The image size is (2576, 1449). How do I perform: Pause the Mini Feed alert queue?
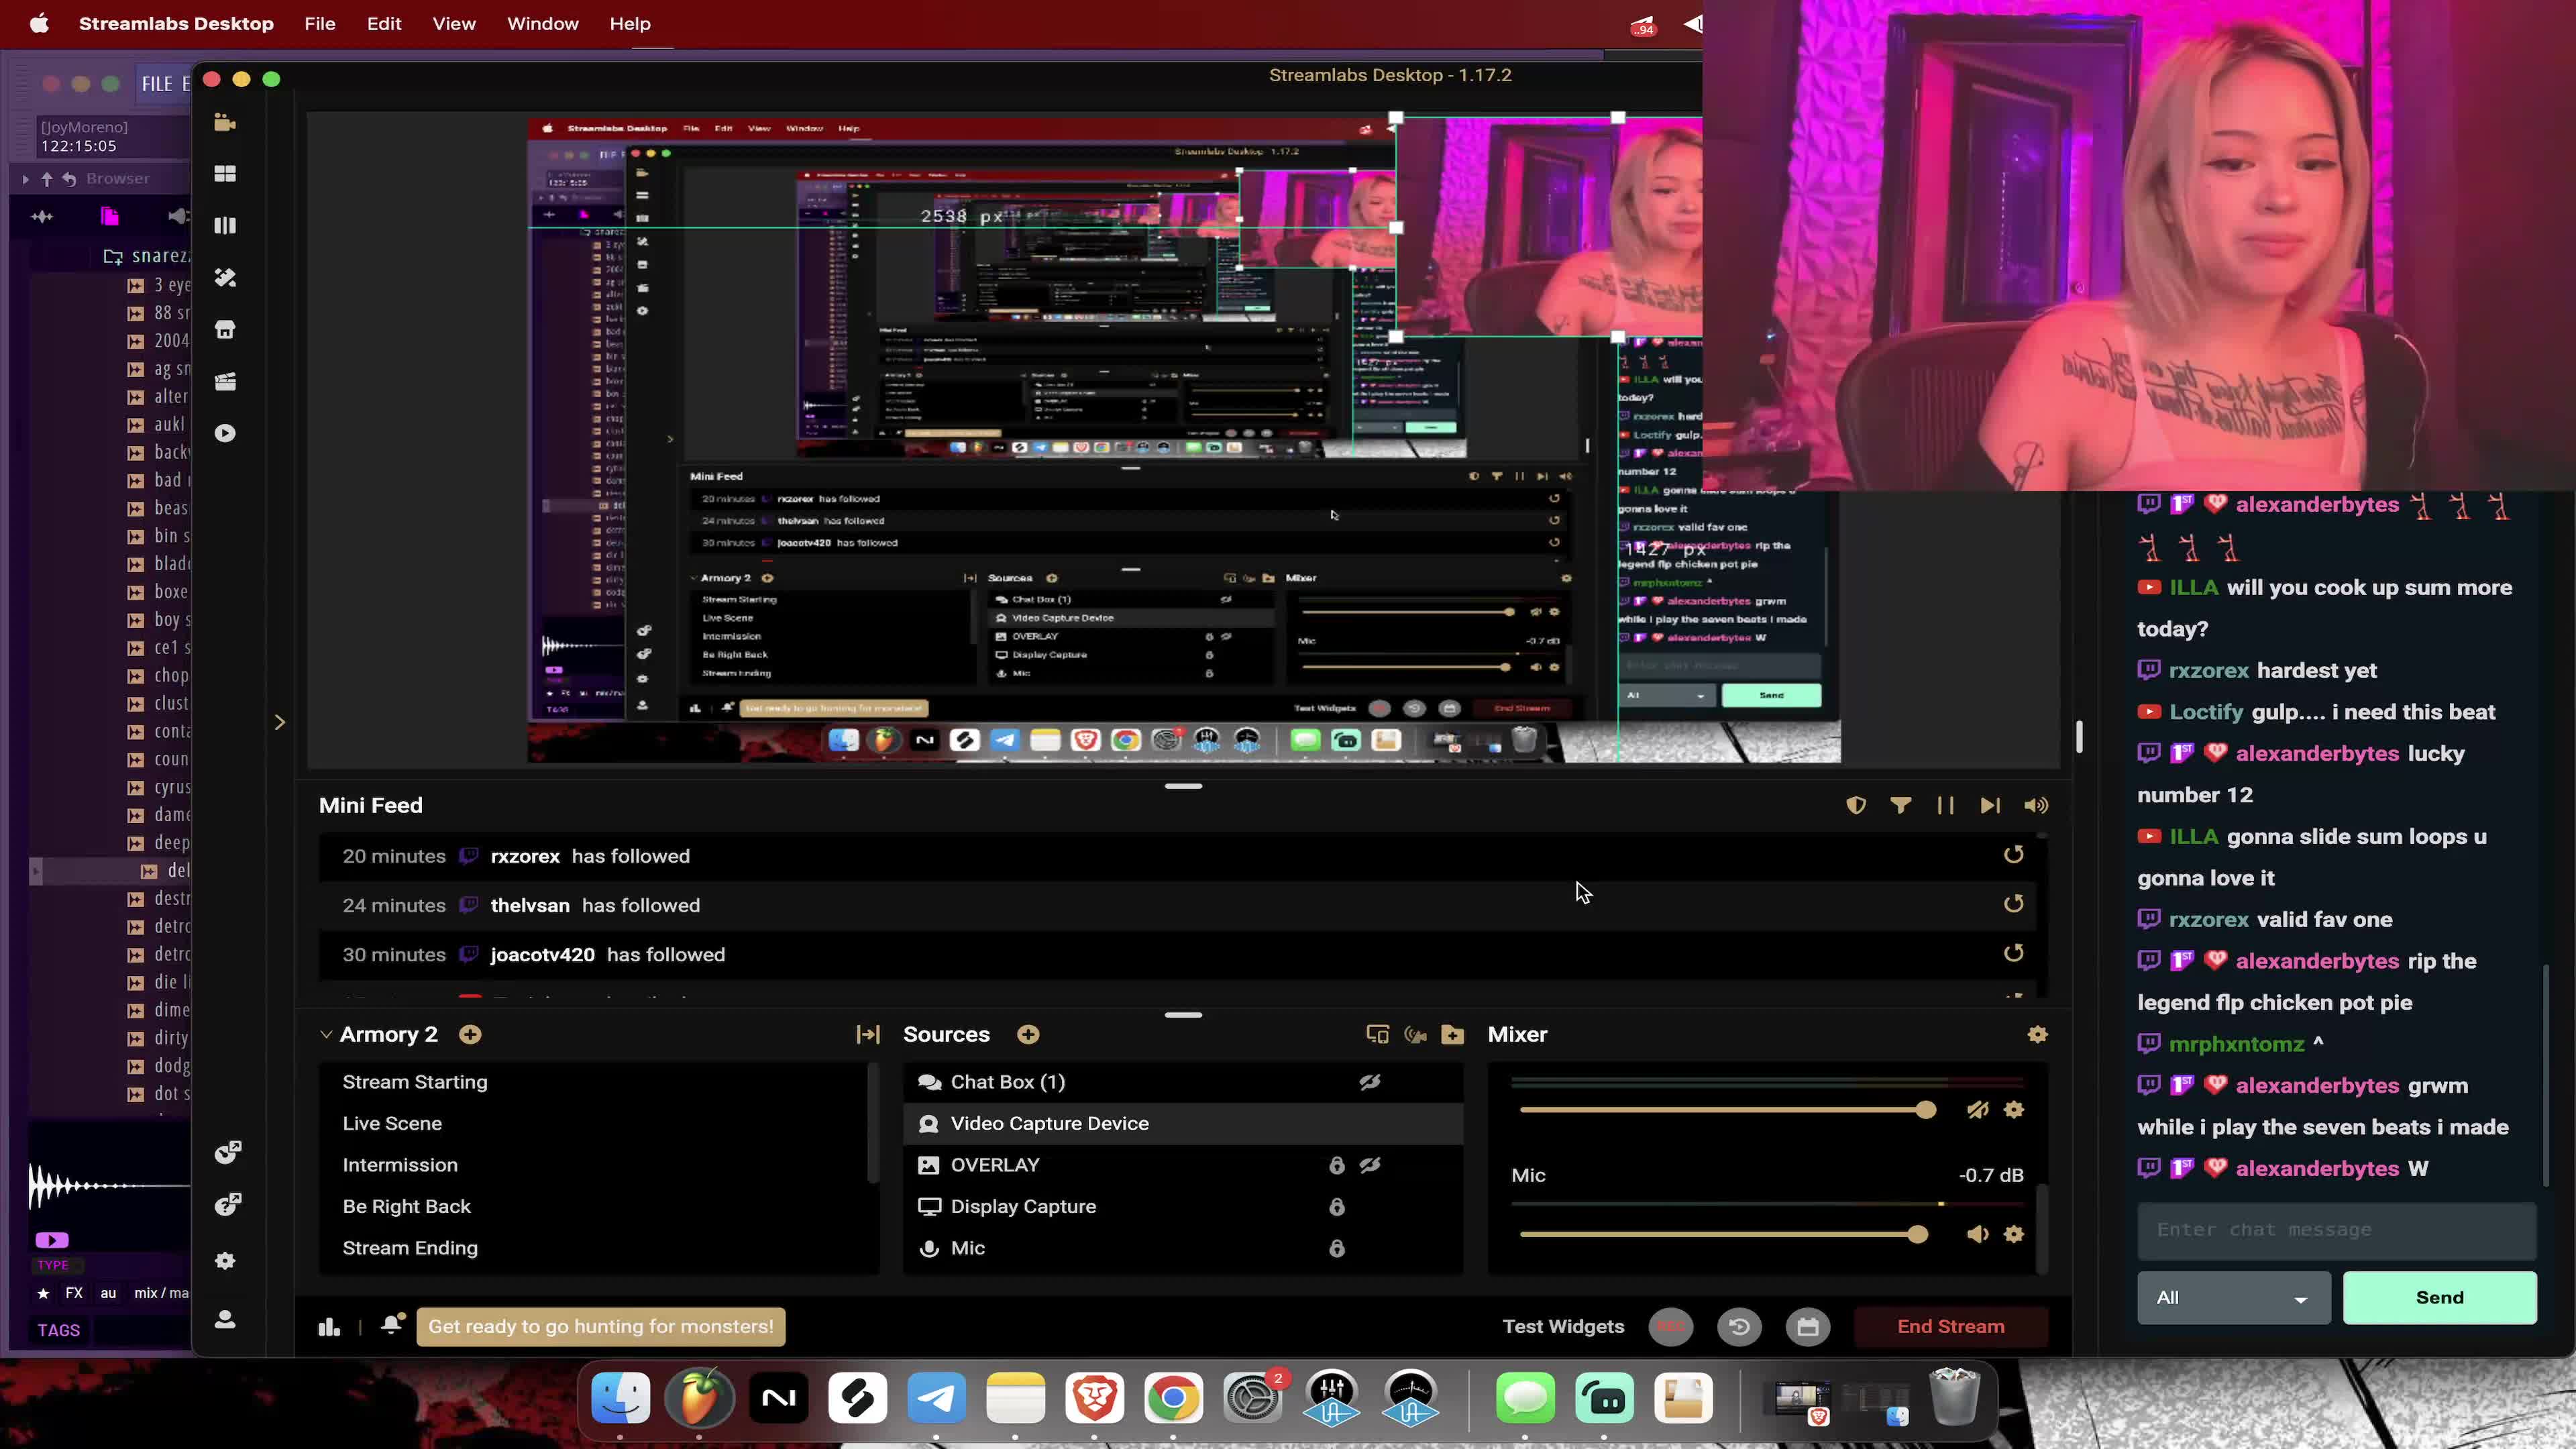pyautogui.click(x=1945, y=805)
